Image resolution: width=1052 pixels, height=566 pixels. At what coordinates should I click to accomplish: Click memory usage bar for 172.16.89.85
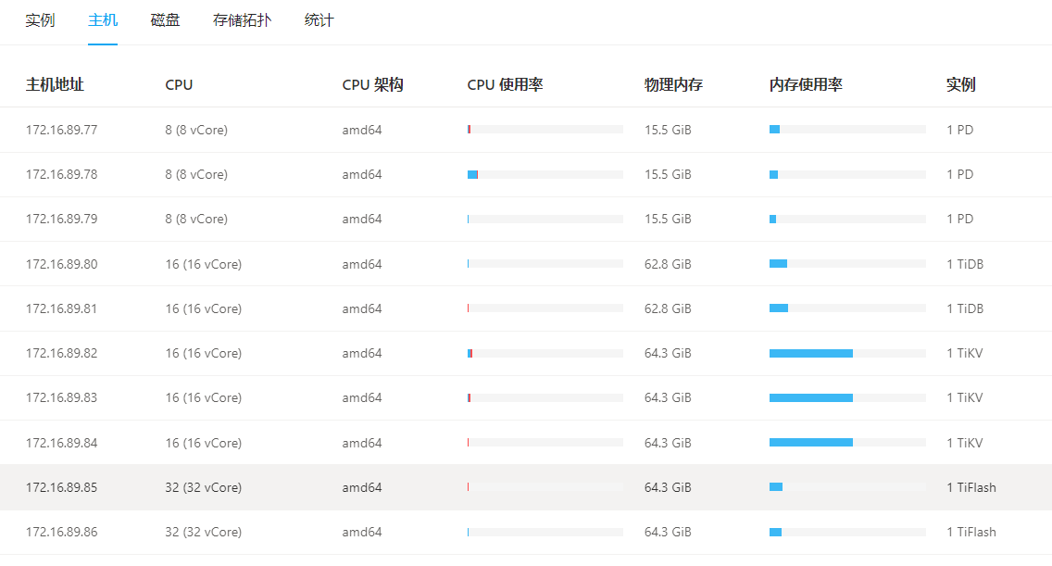[847, 486]
